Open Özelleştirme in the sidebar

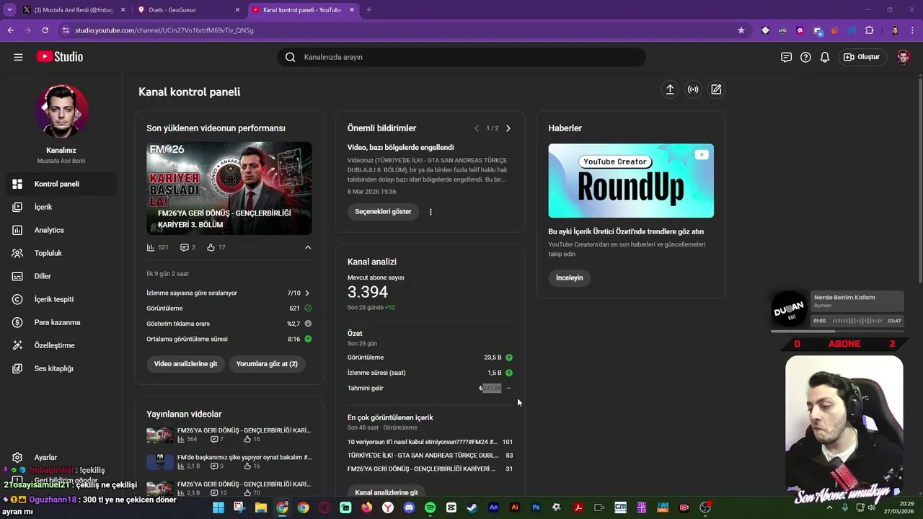coord(61,345)
